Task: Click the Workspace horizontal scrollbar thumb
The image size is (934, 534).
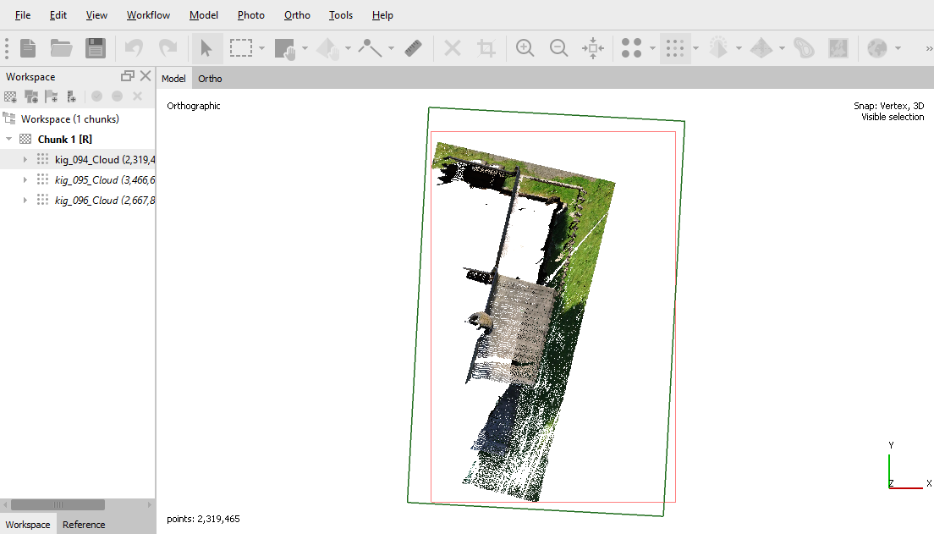Action: (x=58, y=505)
